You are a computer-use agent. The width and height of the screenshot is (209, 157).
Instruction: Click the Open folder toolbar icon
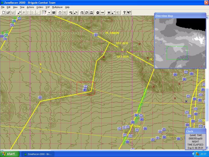coord(8,12)
